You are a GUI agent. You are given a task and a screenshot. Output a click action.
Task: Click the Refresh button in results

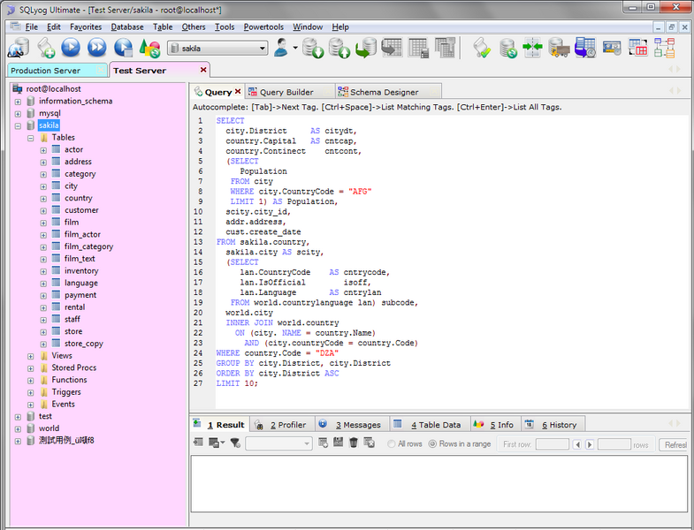pyautogui.click(x=674, y=444)
